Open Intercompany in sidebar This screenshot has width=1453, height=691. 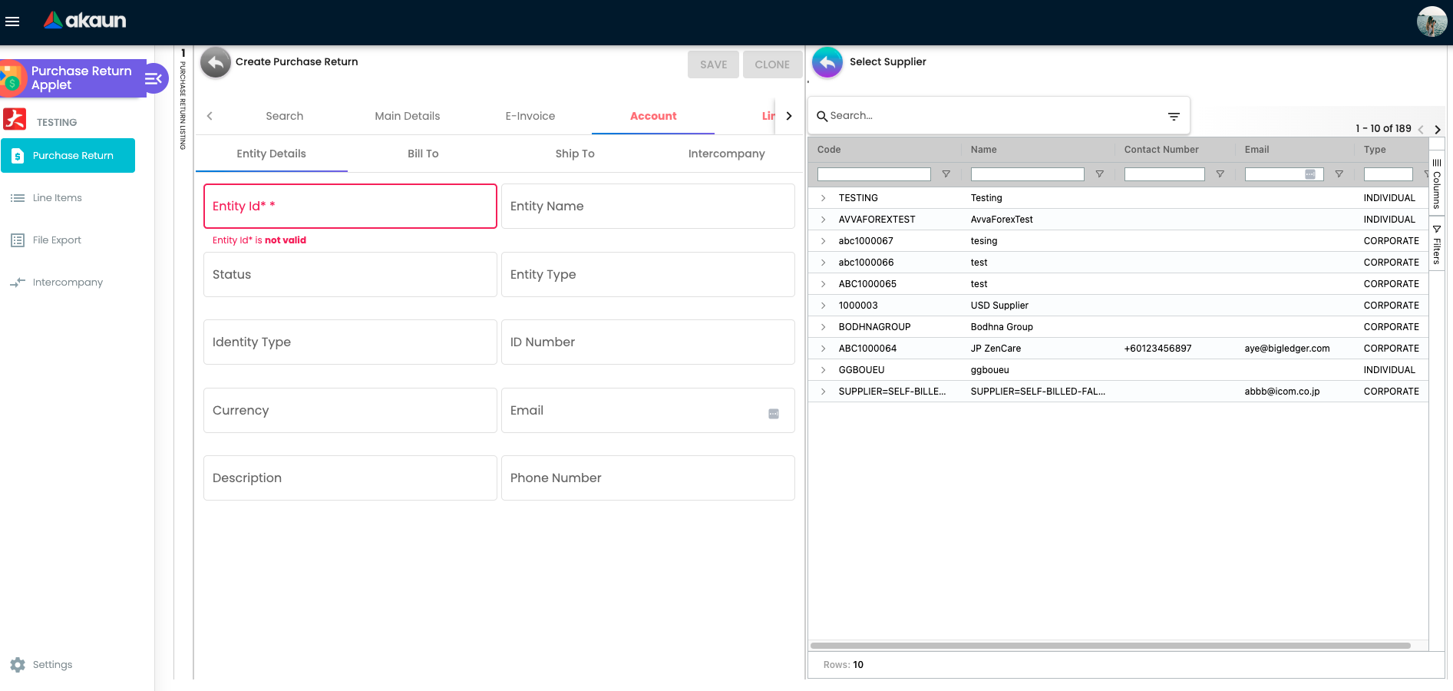pos(68,283)
